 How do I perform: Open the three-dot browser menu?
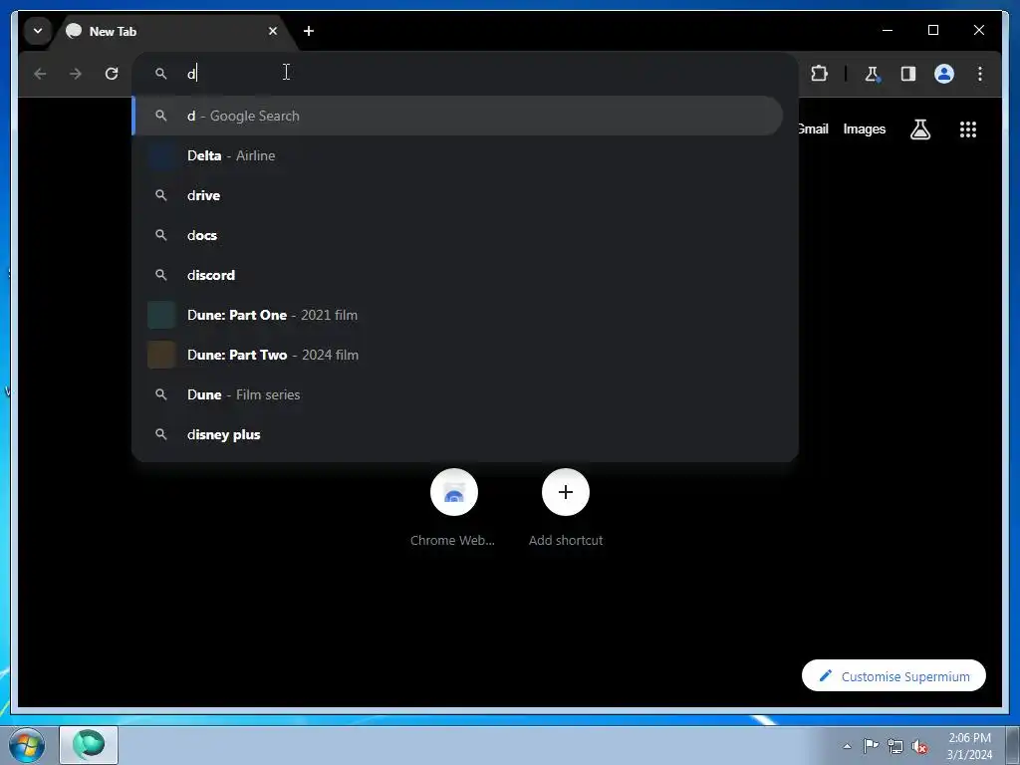point(980,74)
